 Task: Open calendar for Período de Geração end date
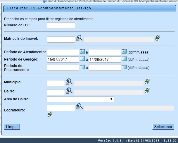pyautogui.click(x=124, y=59)
